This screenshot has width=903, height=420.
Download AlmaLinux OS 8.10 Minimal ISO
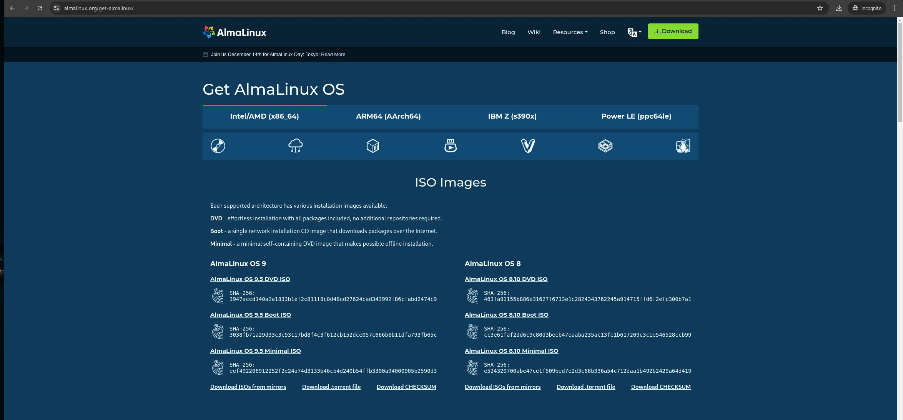(511, 351)
